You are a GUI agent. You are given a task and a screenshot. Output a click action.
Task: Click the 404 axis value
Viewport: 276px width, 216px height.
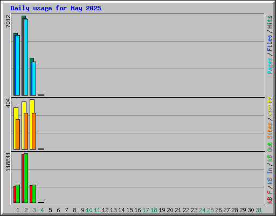point(8,103)
